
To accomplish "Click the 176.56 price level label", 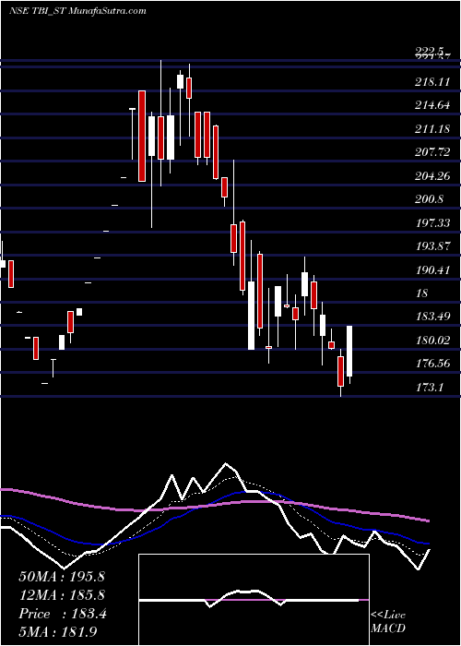I will (x=431, y=364).
